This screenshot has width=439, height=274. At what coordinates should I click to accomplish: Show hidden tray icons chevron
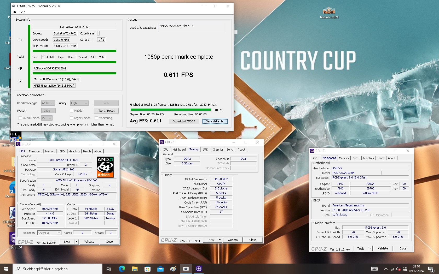386,269
